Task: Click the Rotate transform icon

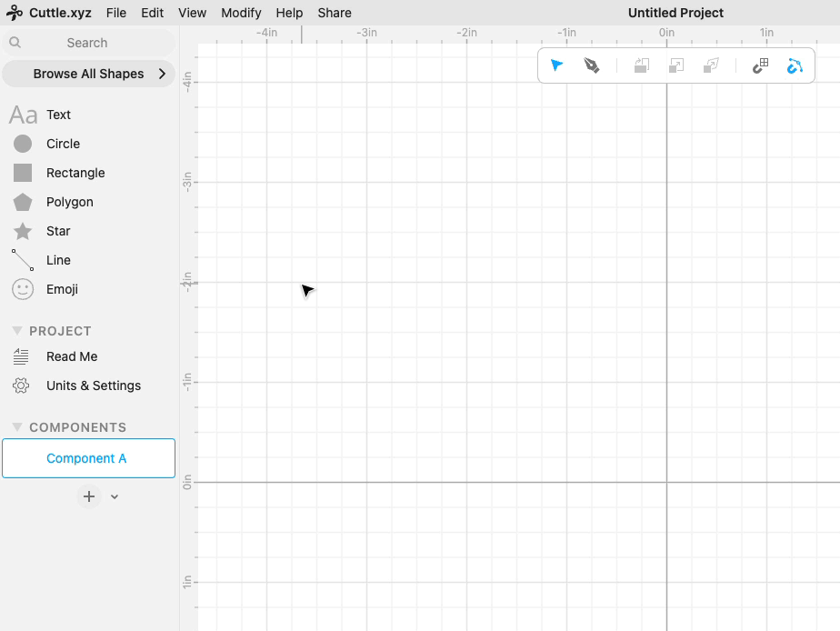Action: coord(641,65)
